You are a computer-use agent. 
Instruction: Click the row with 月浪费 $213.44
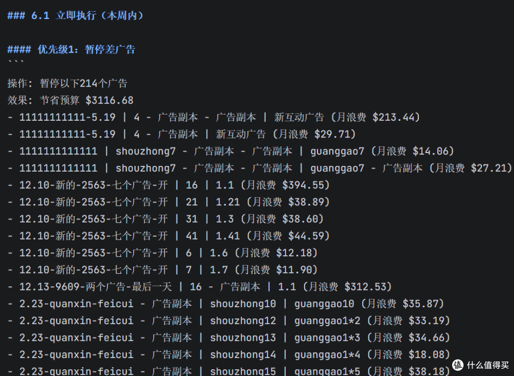(x=214, y=117)
